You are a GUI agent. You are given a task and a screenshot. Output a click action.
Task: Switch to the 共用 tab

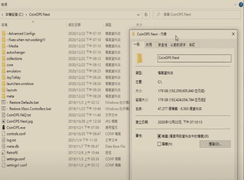click(x=149, y=45)
